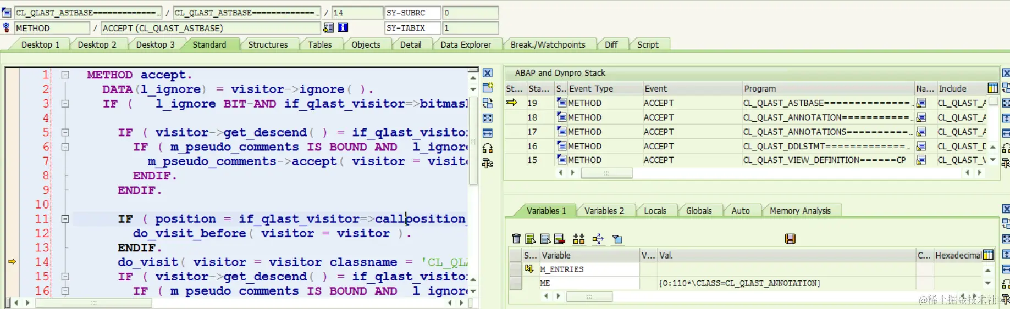The image size is (1010, 309).
Task: Click the Program column header in the stack
Action: [827, 88]
